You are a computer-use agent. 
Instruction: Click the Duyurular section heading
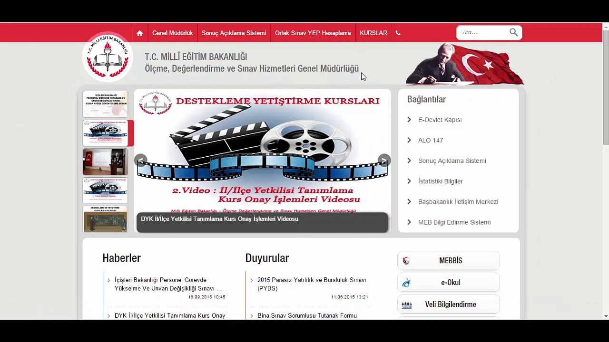coord(267,258)
